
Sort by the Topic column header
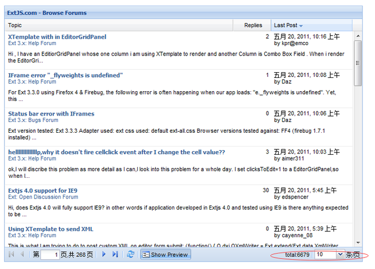tap(118, 25)
